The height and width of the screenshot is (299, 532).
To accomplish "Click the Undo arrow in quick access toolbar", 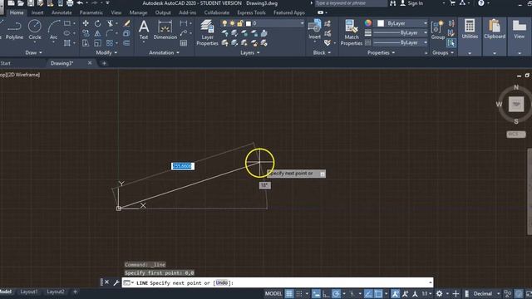I will pos(80,3).
